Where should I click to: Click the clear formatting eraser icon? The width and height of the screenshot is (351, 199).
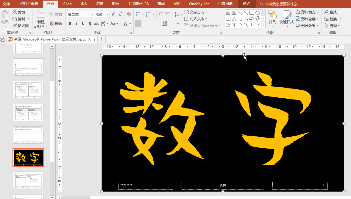(129, 14)
